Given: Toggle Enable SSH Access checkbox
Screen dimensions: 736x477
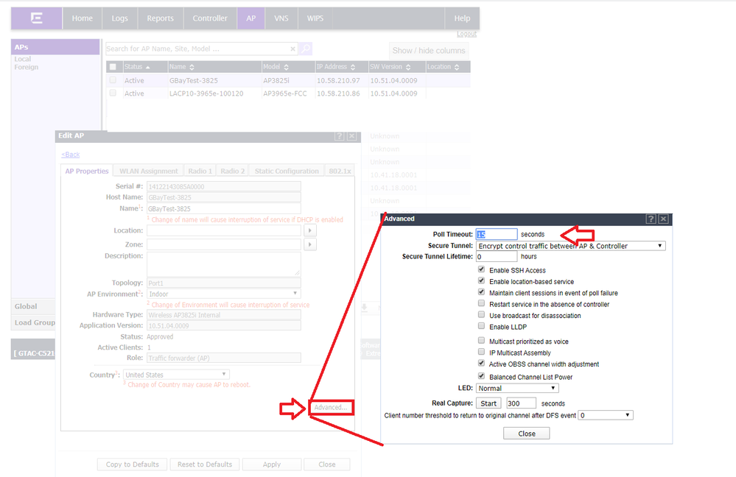Looking at the screenshot, I should point(482,270).
